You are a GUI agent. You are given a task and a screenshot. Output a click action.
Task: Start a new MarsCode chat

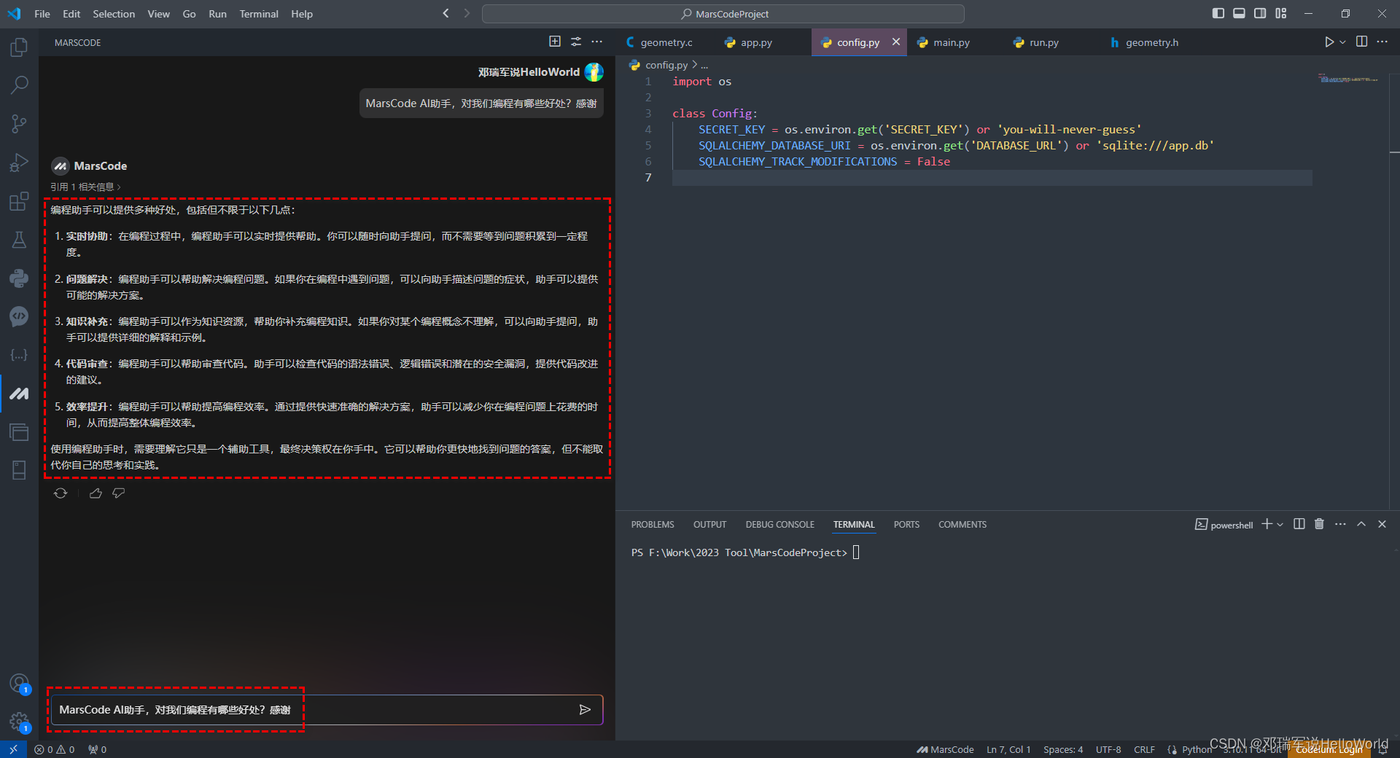tap(555, 42)
